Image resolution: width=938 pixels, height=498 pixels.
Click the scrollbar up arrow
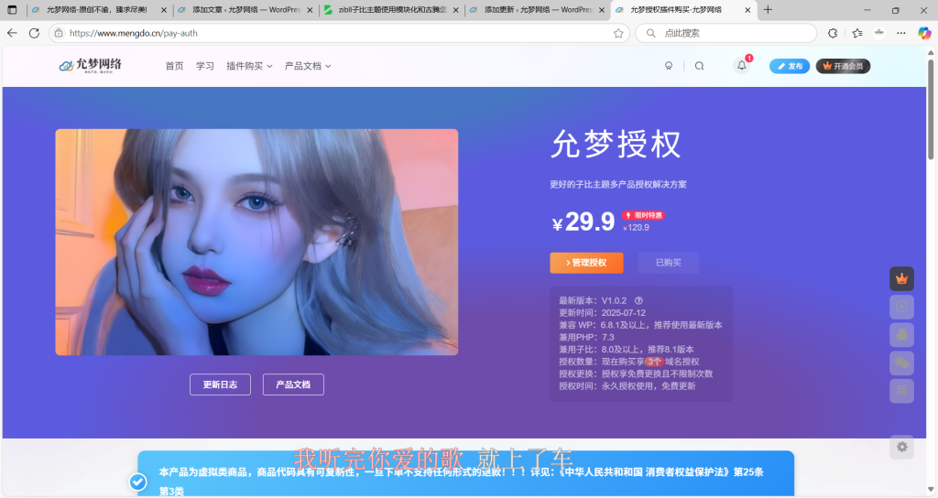click(931, 52)
